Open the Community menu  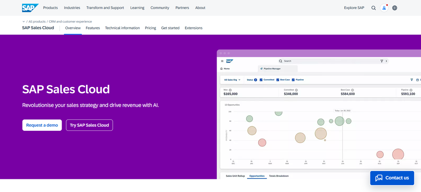(160, 8)
